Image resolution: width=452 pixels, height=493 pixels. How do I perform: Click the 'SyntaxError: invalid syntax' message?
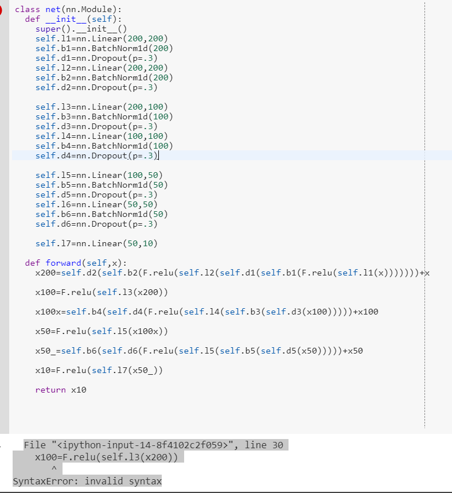coord(87,481)
